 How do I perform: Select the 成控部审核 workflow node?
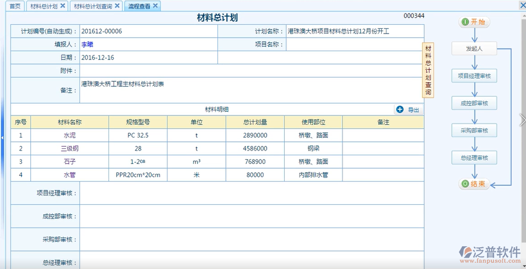pyautogui.click(x=474, y=103)
